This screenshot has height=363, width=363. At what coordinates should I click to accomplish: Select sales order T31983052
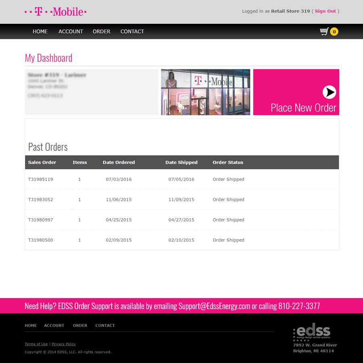(x=40, y=200)
